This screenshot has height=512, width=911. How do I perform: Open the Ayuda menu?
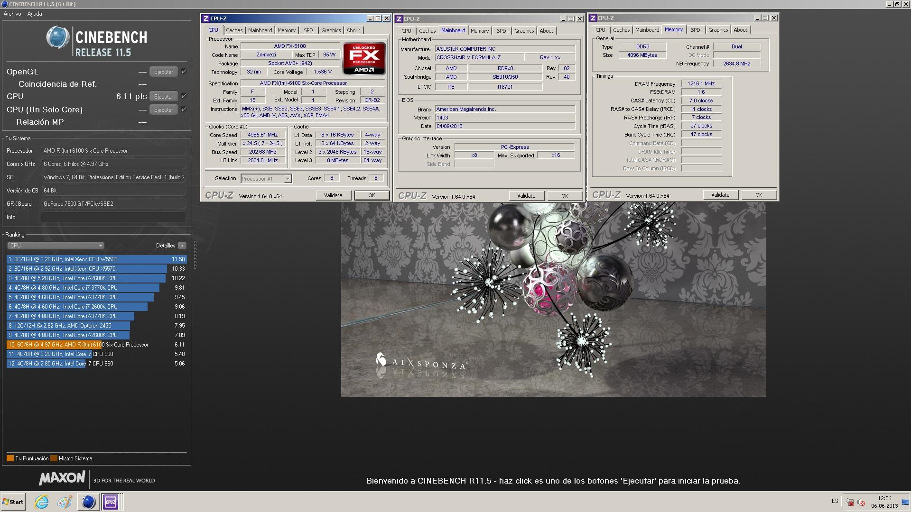coord(35,14)
